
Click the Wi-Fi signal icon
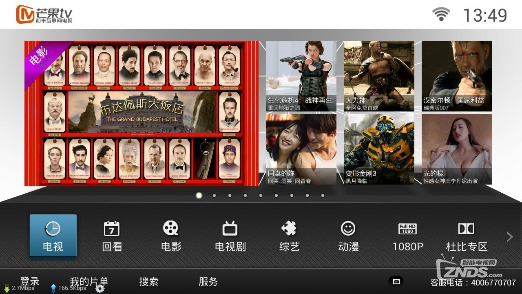[x=441, y=14]
